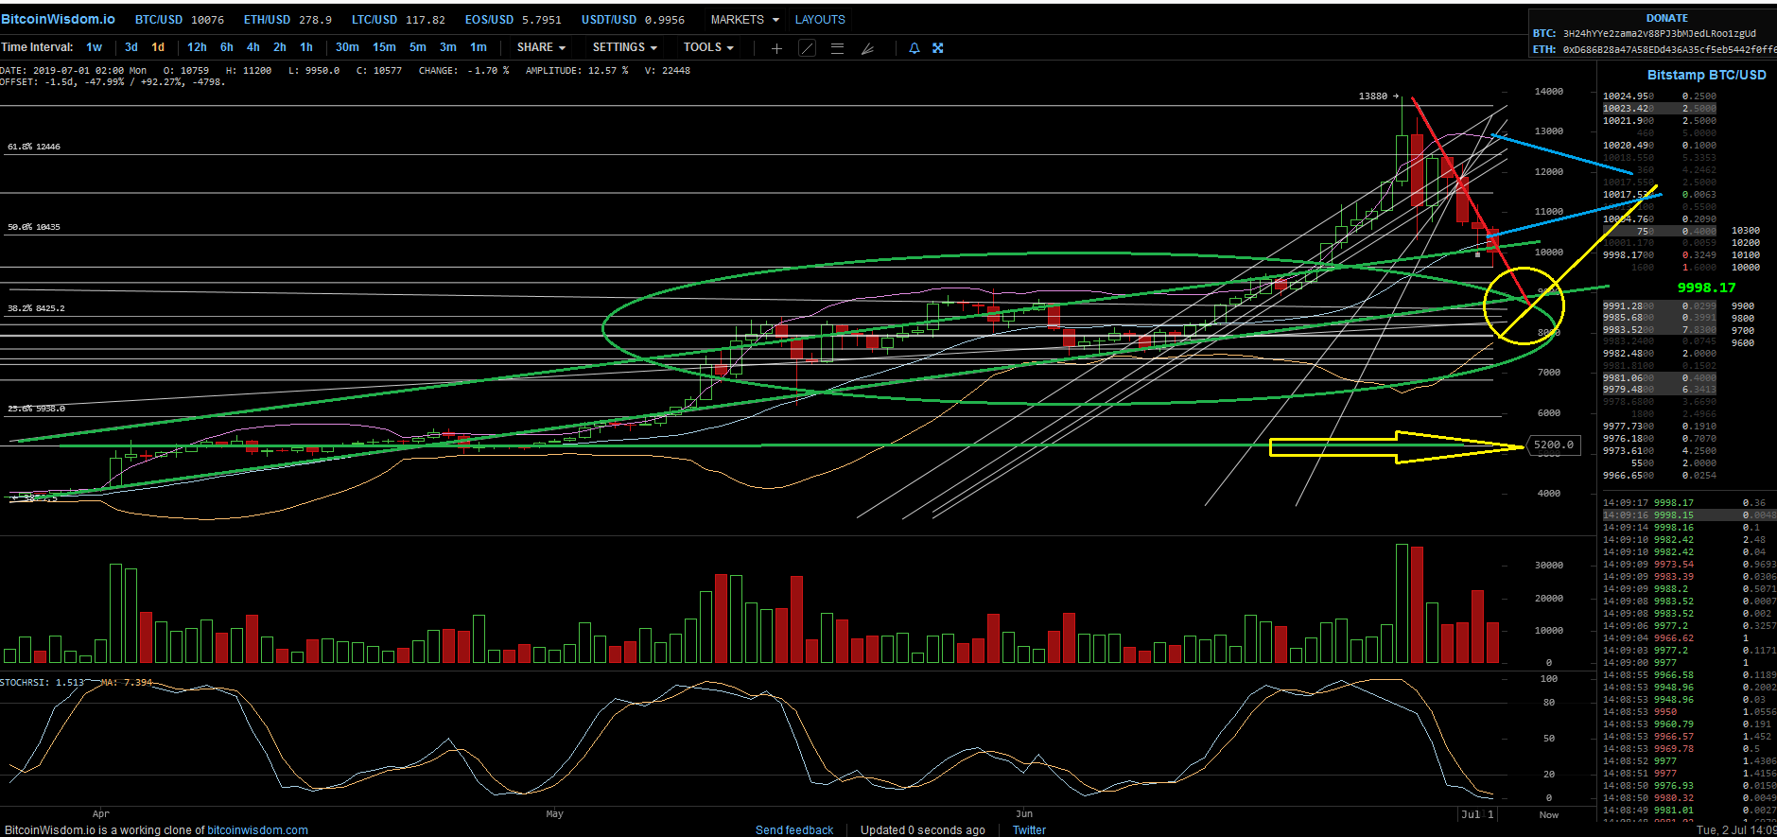Click the Bitstamp BTC/USD title
The width and height of the screenshot is (1777, 837).
[1706, 75]
